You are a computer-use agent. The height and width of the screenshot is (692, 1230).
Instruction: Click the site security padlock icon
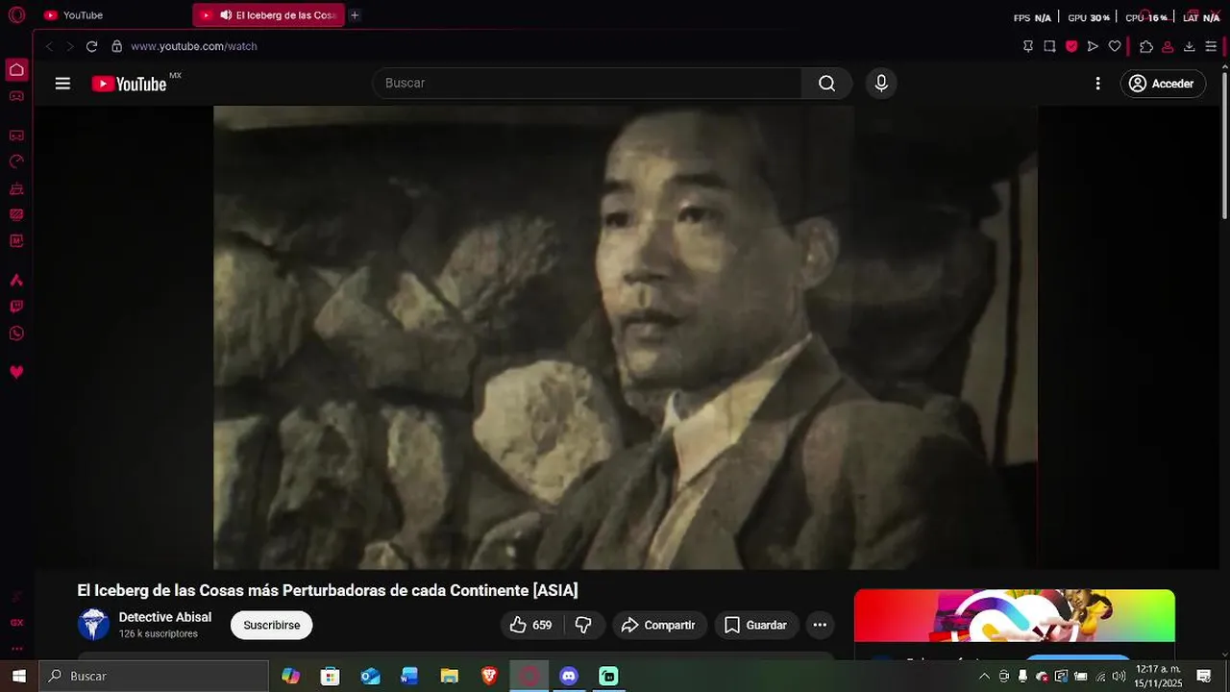click(x=116, y=46)
